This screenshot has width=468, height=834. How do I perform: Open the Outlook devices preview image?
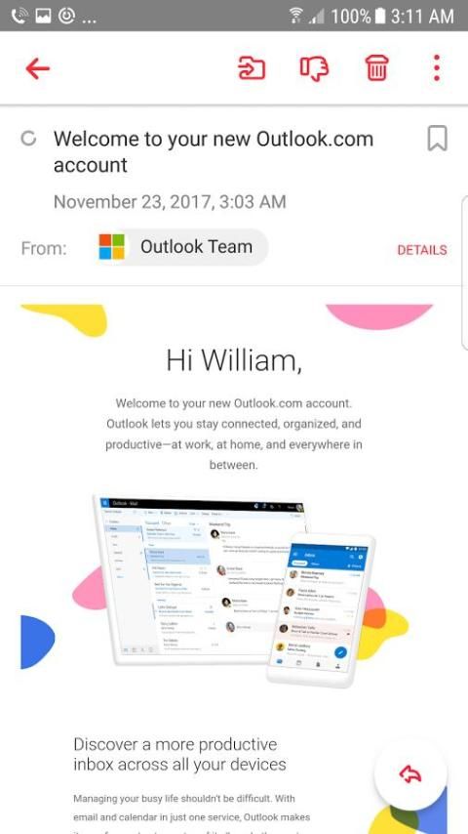234,591
